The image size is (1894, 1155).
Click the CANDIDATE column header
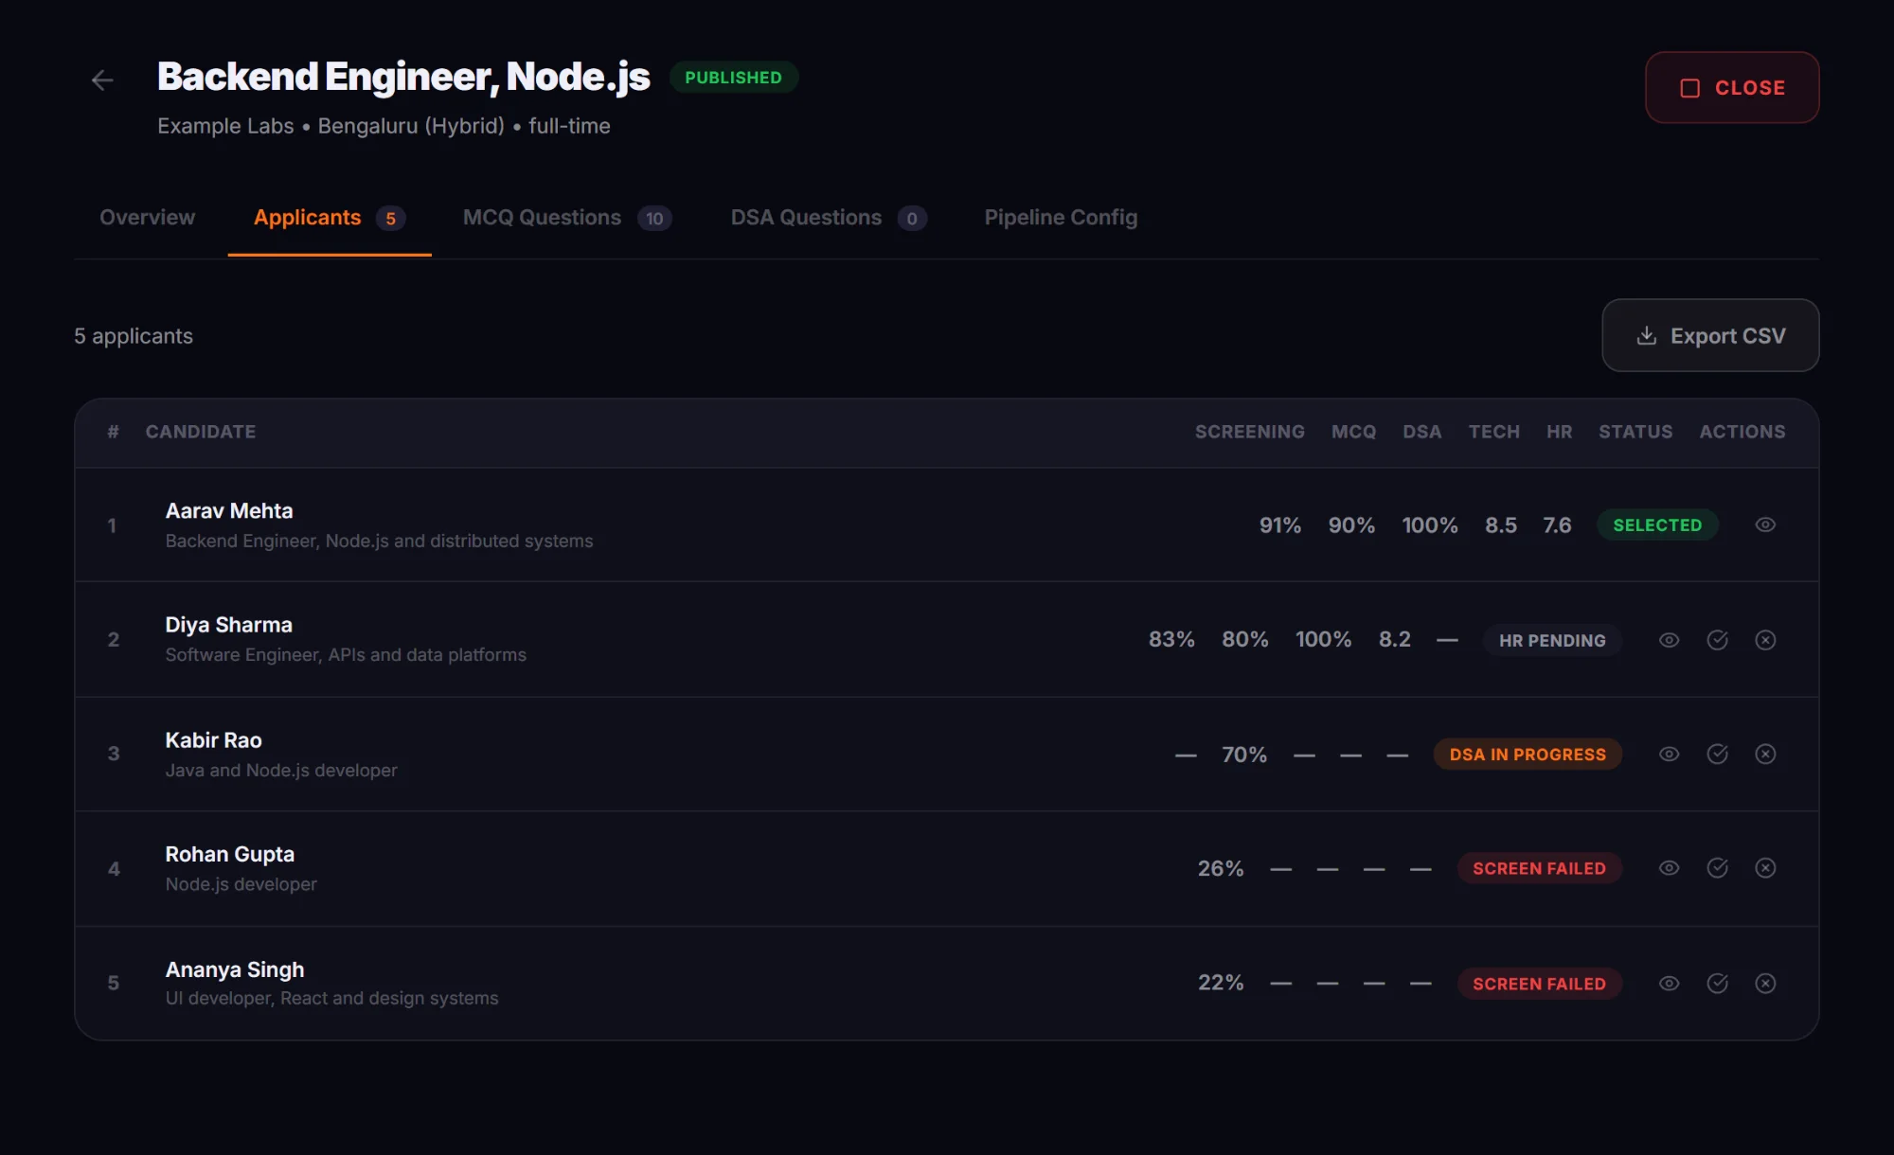(201, 432)
